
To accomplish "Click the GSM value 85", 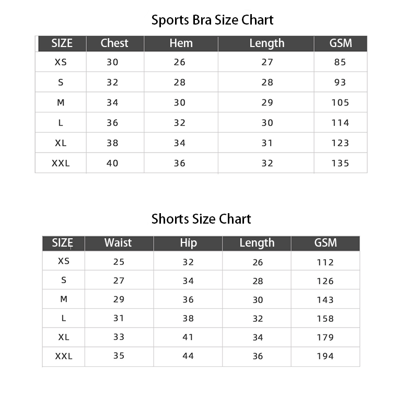I will pyautogui.click(x=340, y=62).
